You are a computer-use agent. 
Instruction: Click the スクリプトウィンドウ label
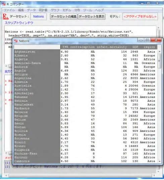click(x=19, y=23)
